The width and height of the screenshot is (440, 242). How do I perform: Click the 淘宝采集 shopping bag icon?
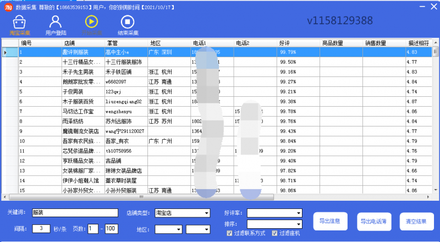point(19,23)
